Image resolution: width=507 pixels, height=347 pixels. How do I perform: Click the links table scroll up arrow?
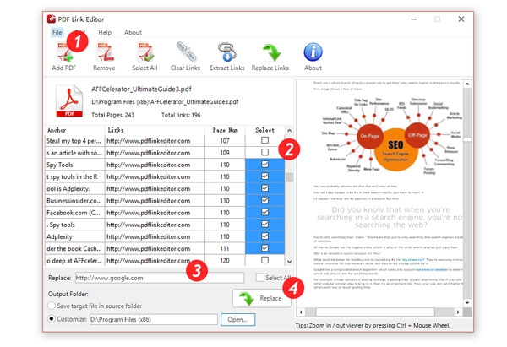click(x=289, y=131)
